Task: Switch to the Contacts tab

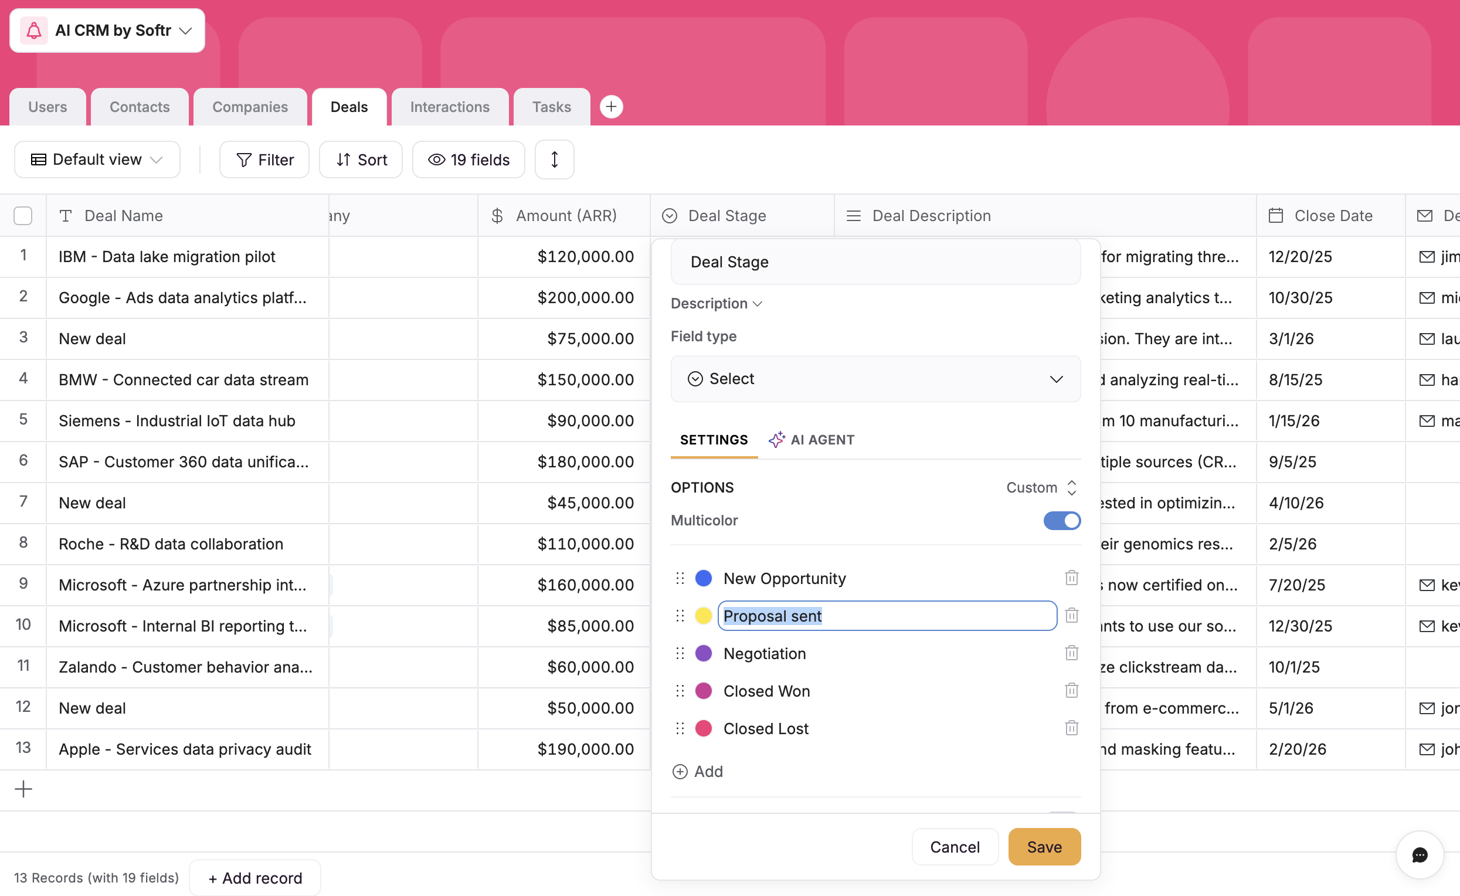Action: (139, 107)
